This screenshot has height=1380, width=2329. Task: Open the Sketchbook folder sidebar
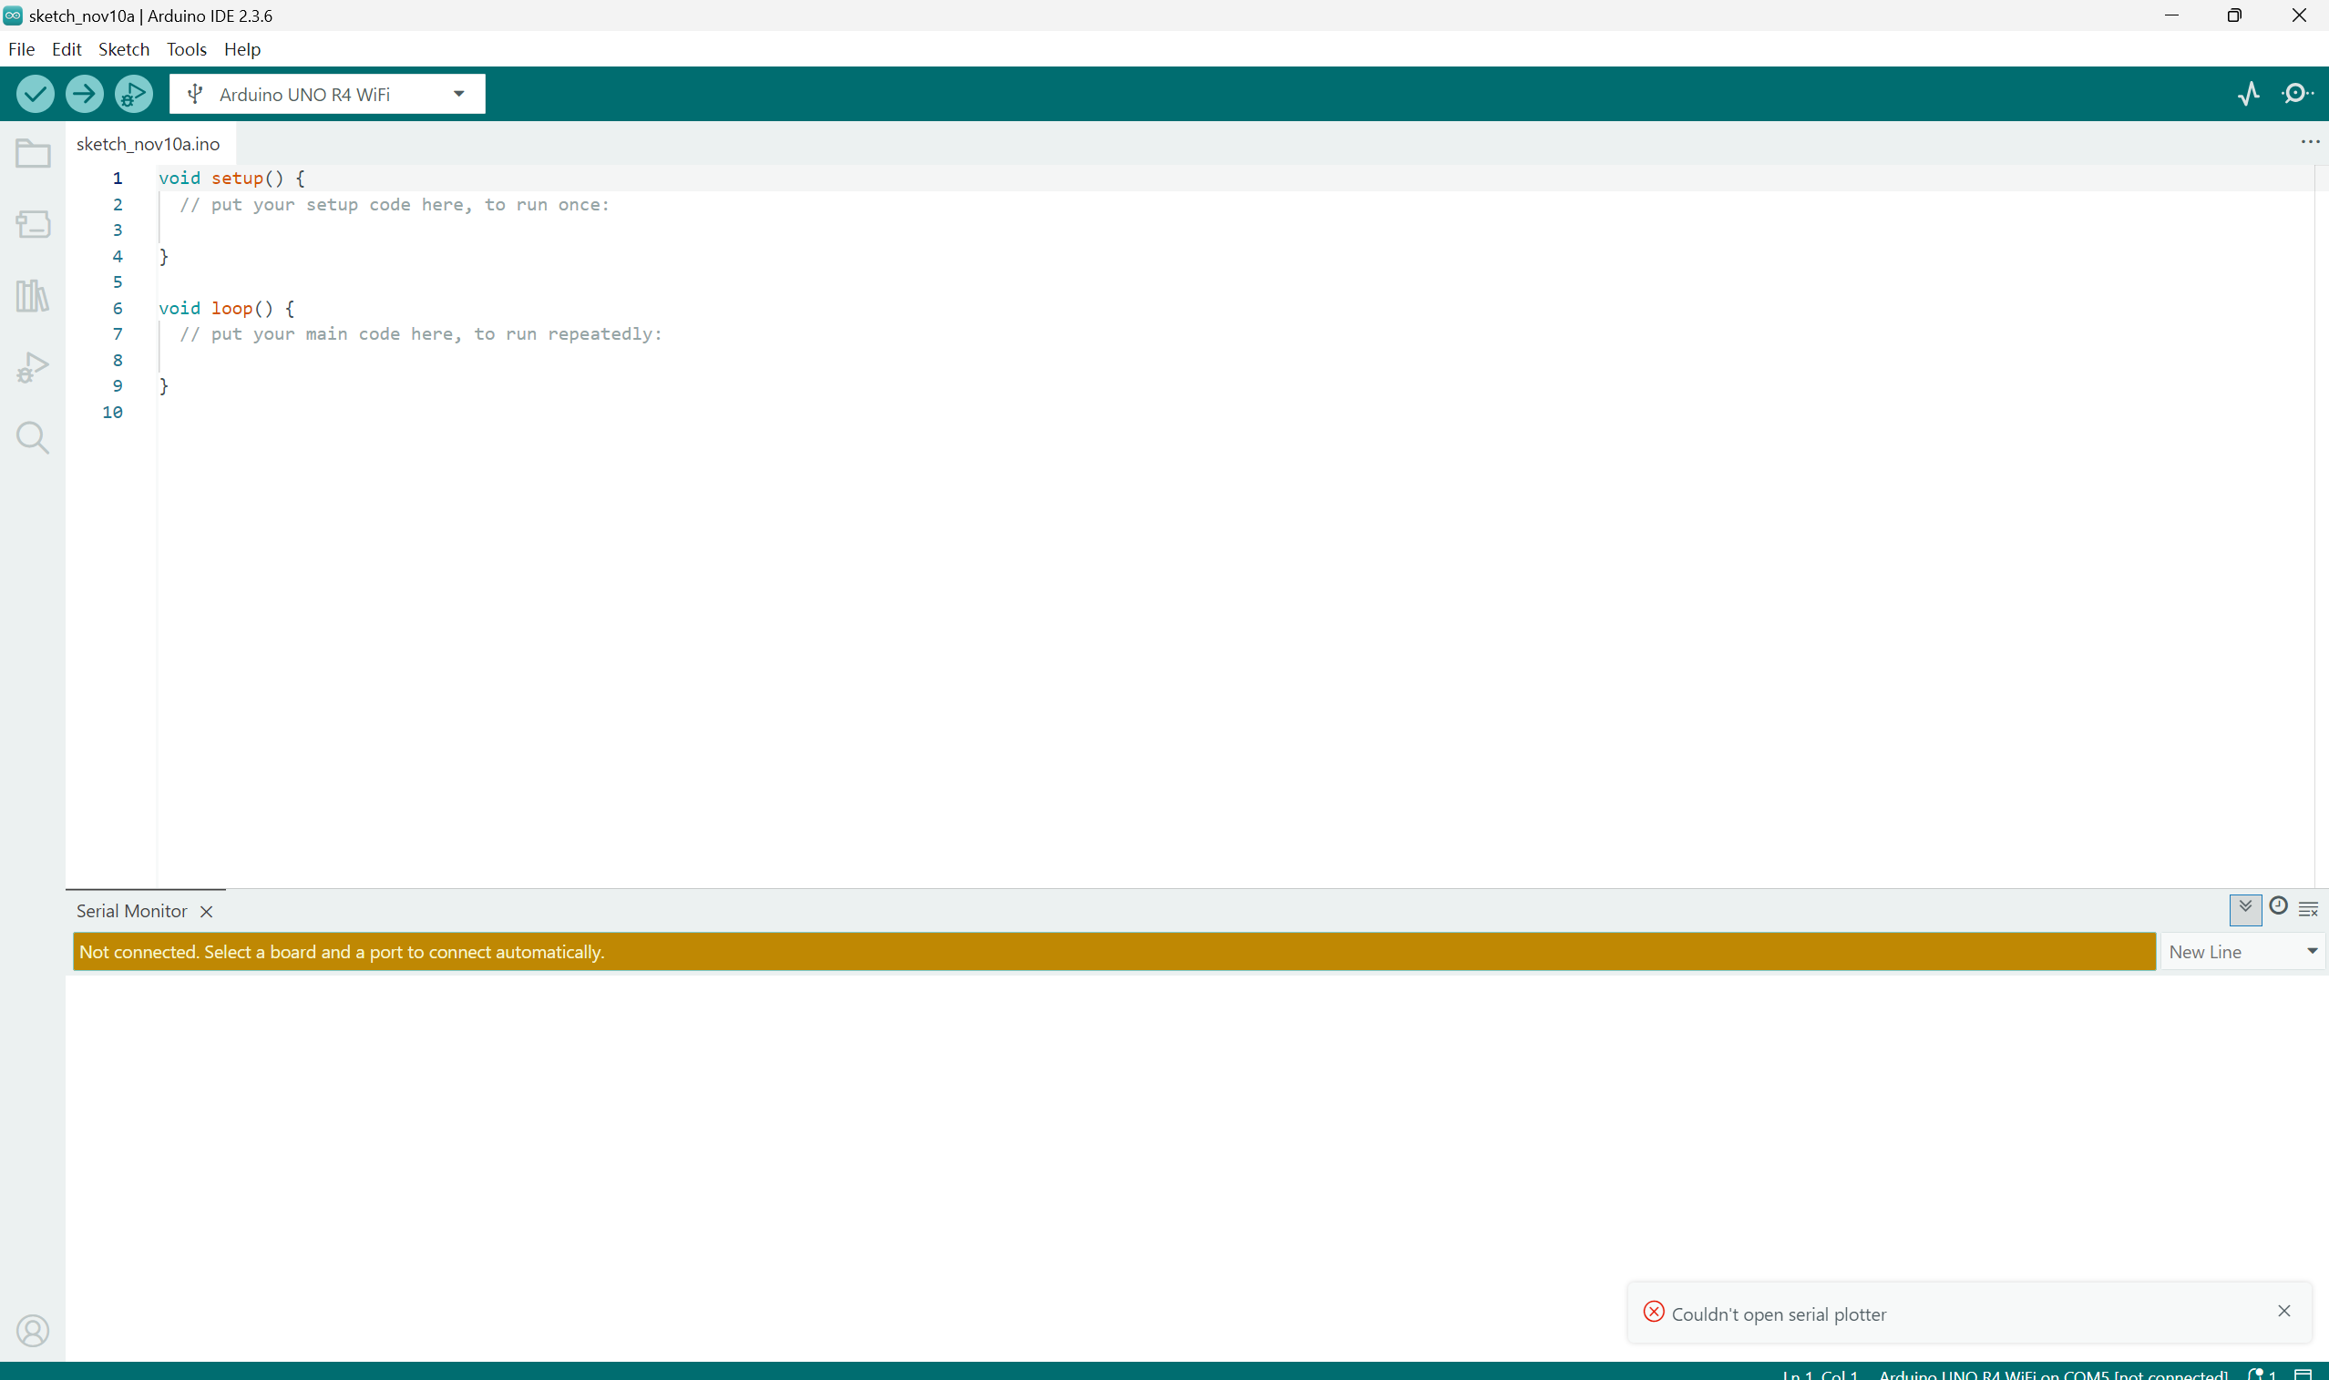[x=33, y=153]
